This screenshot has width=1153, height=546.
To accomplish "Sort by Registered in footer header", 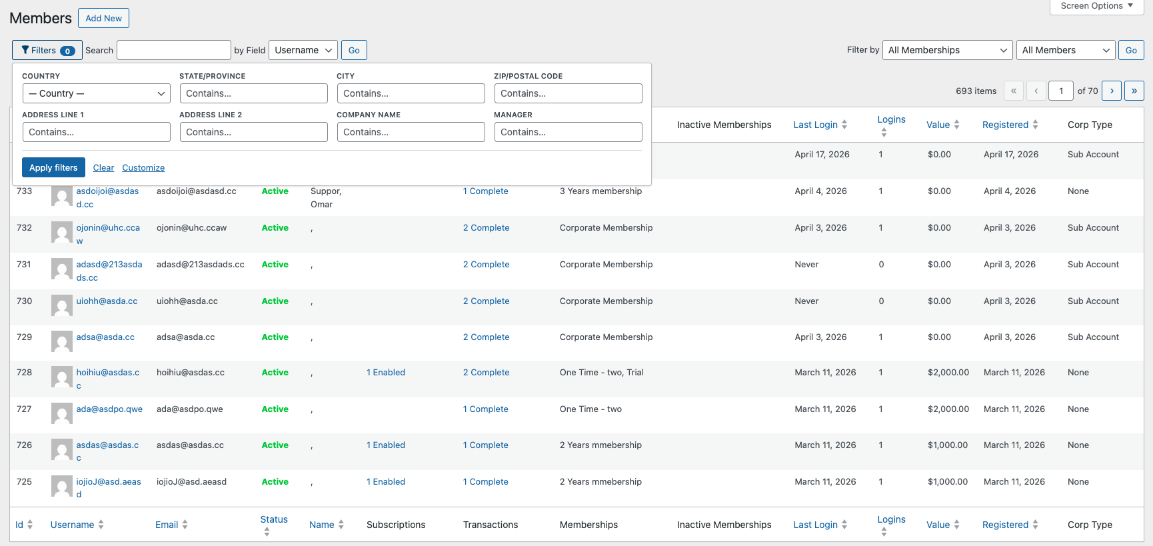I will coord(1010,525).
